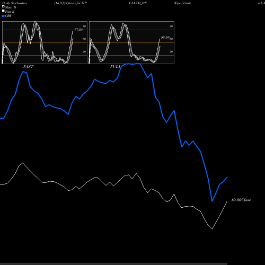This screenshot has height=265, width=265.
Task: Click the 77.34 value in FAST chart
Action: coord(78,30)
